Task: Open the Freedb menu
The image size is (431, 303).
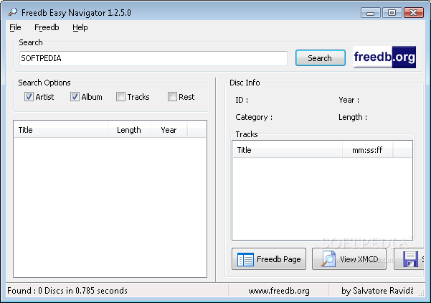Action: (x=47, y=27)
